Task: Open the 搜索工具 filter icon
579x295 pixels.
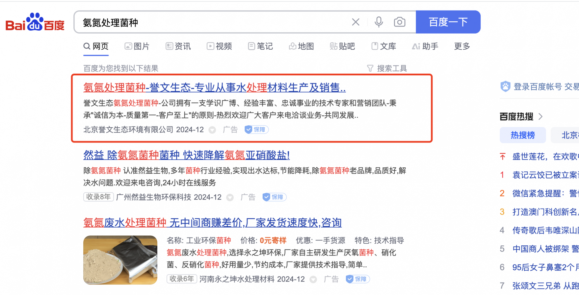Action: (x=370, y=68)
